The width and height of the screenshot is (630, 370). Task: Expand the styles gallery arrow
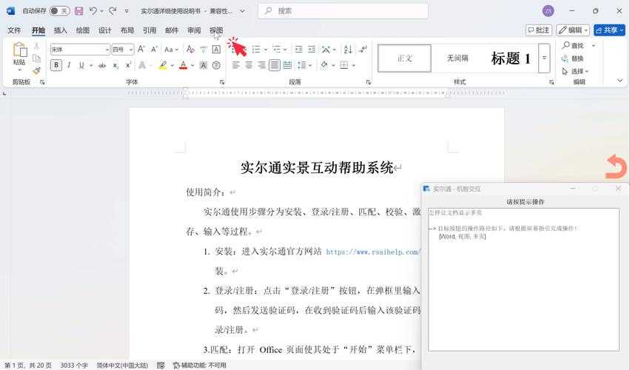click(x=544, y=58)
